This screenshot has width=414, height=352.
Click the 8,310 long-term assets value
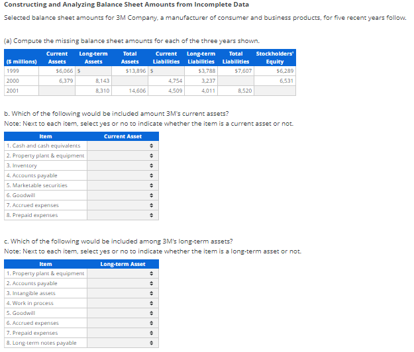click(x=103, y=91)
